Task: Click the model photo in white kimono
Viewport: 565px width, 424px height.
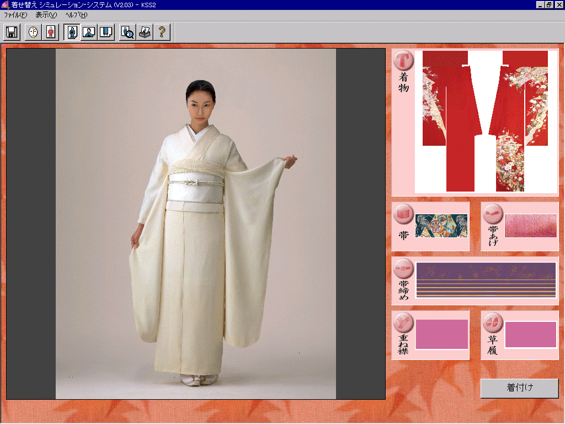Action: (x=196, y=224)
